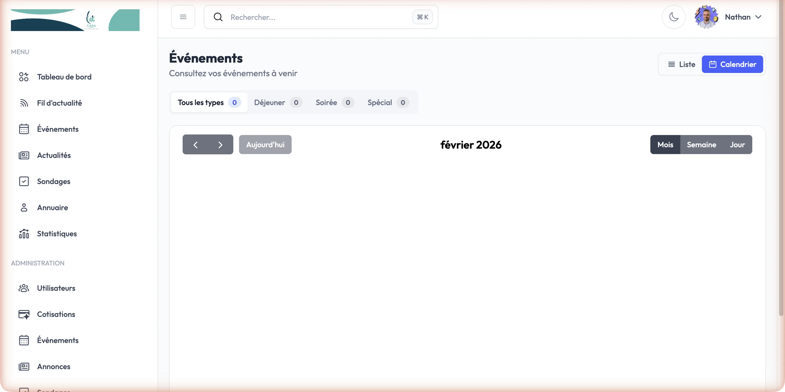Go to the next month
This screenshot has height=392, width=785.
pos(220,145)
